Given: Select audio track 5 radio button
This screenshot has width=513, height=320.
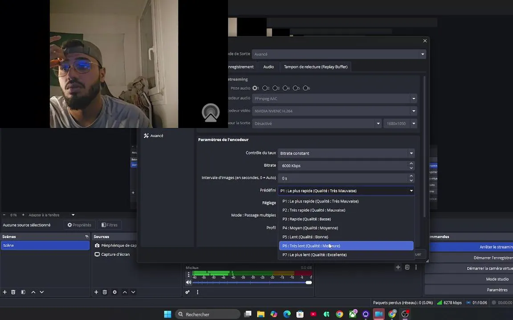Looking at the screenshot, I should (x=295, y=88).
